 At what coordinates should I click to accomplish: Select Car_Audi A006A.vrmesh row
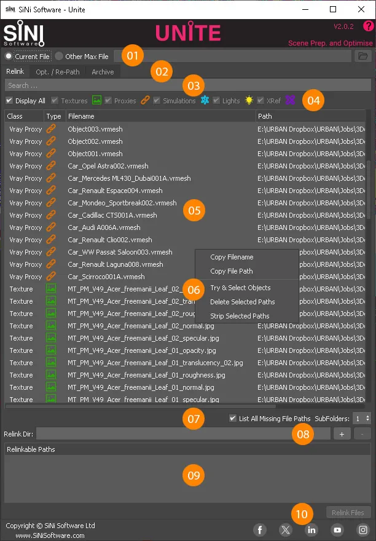185,227
